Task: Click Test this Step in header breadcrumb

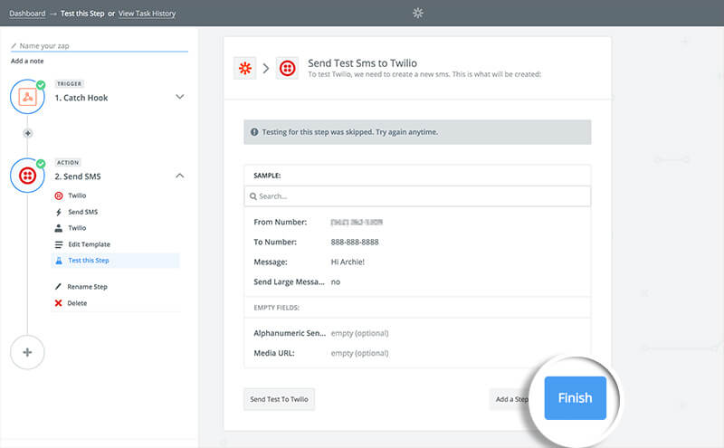Action: point(82,14)
